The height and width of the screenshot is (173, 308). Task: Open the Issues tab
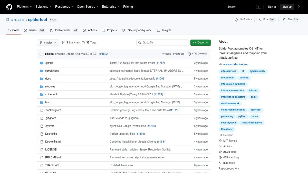pos(34,30)
